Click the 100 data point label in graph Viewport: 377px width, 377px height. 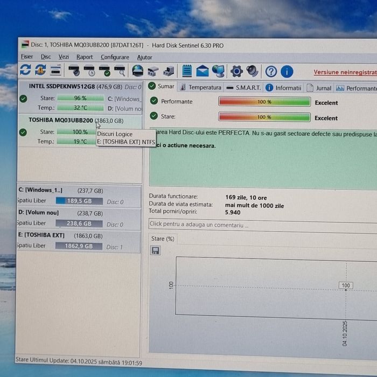346,285
